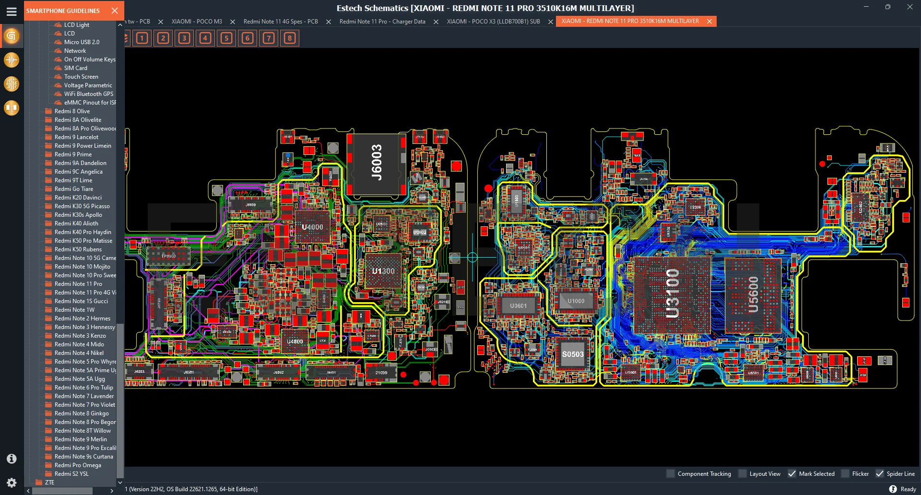Select the U5600 chip on PCB
This screenshot has height=495, width=921.
[x=753, y=295]
